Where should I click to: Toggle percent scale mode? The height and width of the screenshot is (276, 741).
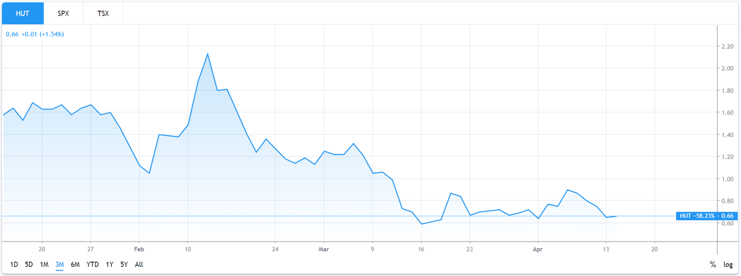(x=713, y=264)
